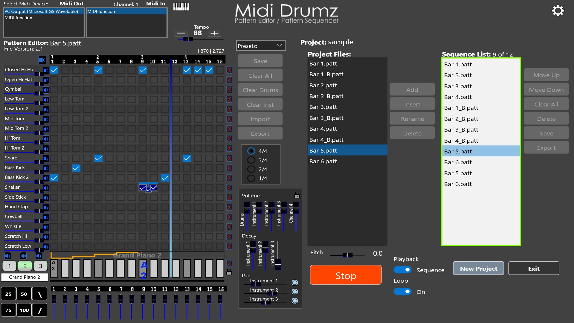
Task: Click velocity ramp-up slash button
Action: 40,310
